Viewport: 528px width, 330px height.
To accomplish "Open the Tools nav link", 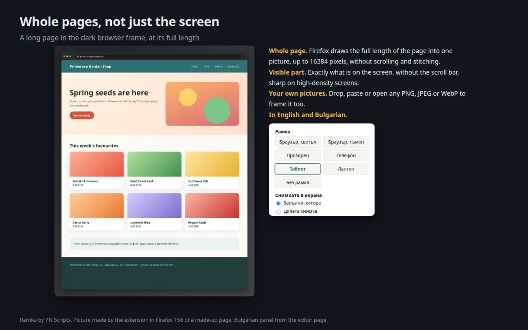I will [x=207, y=66].
